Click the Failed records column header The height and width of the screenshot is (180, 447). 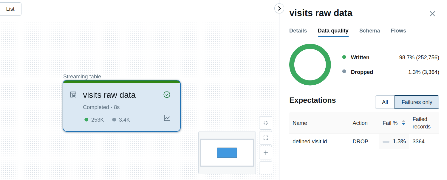click(421, 123)
